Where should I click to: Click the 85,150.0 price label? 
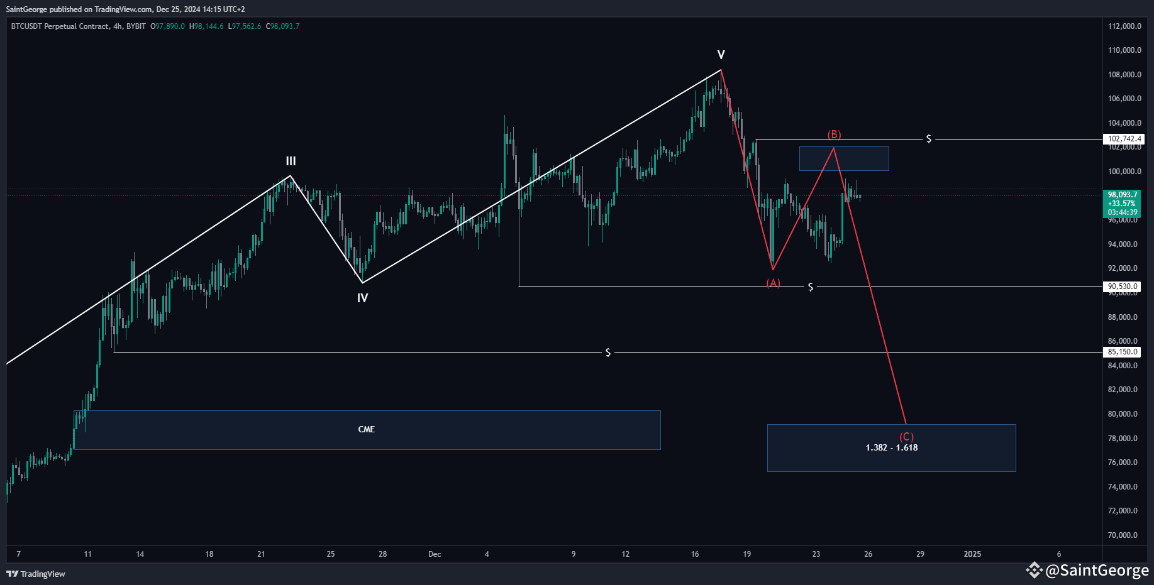pyautogui.click(x=1122, y=352)
